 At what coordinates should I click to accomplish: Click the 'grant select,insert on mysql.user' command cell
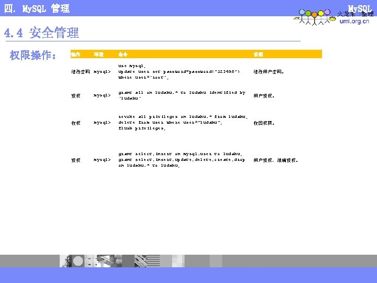(182, 160)
